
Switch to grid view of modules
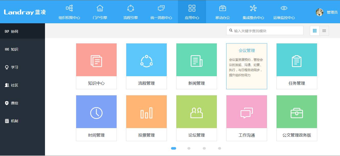(314, 30)
